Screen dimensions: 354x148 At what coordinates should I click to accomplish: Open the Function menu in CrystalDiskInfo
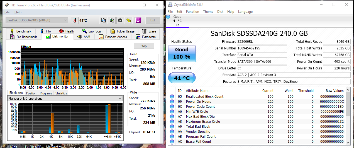click(x=192, y=12)
